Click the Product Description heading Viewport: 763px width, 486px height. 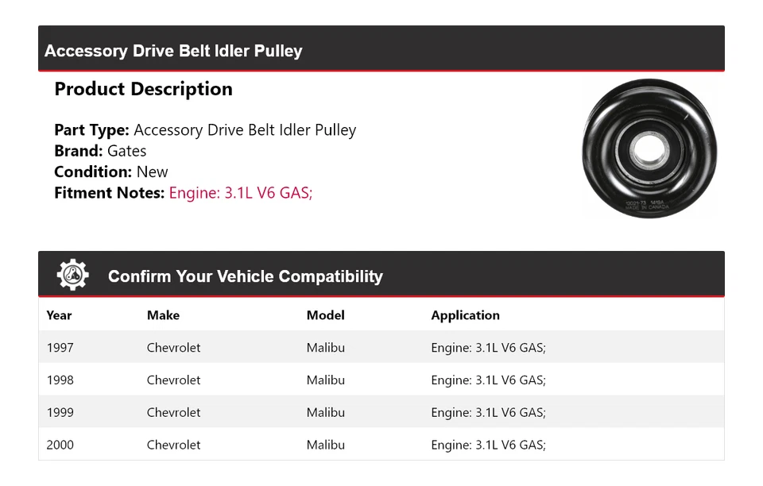pos(144,90)
